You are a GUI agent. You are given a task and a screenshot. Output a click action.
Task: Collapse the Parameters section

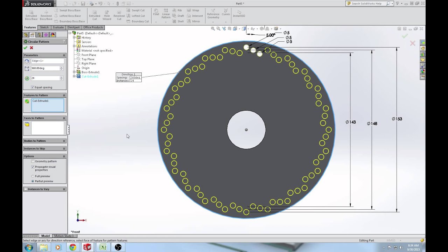pos(64,55)
